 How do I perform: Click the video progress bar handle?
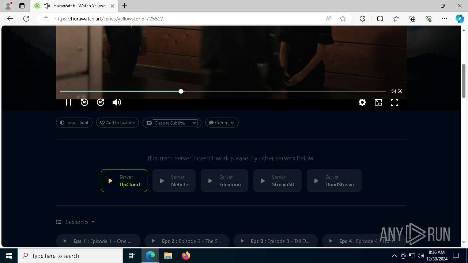point(181,91)
